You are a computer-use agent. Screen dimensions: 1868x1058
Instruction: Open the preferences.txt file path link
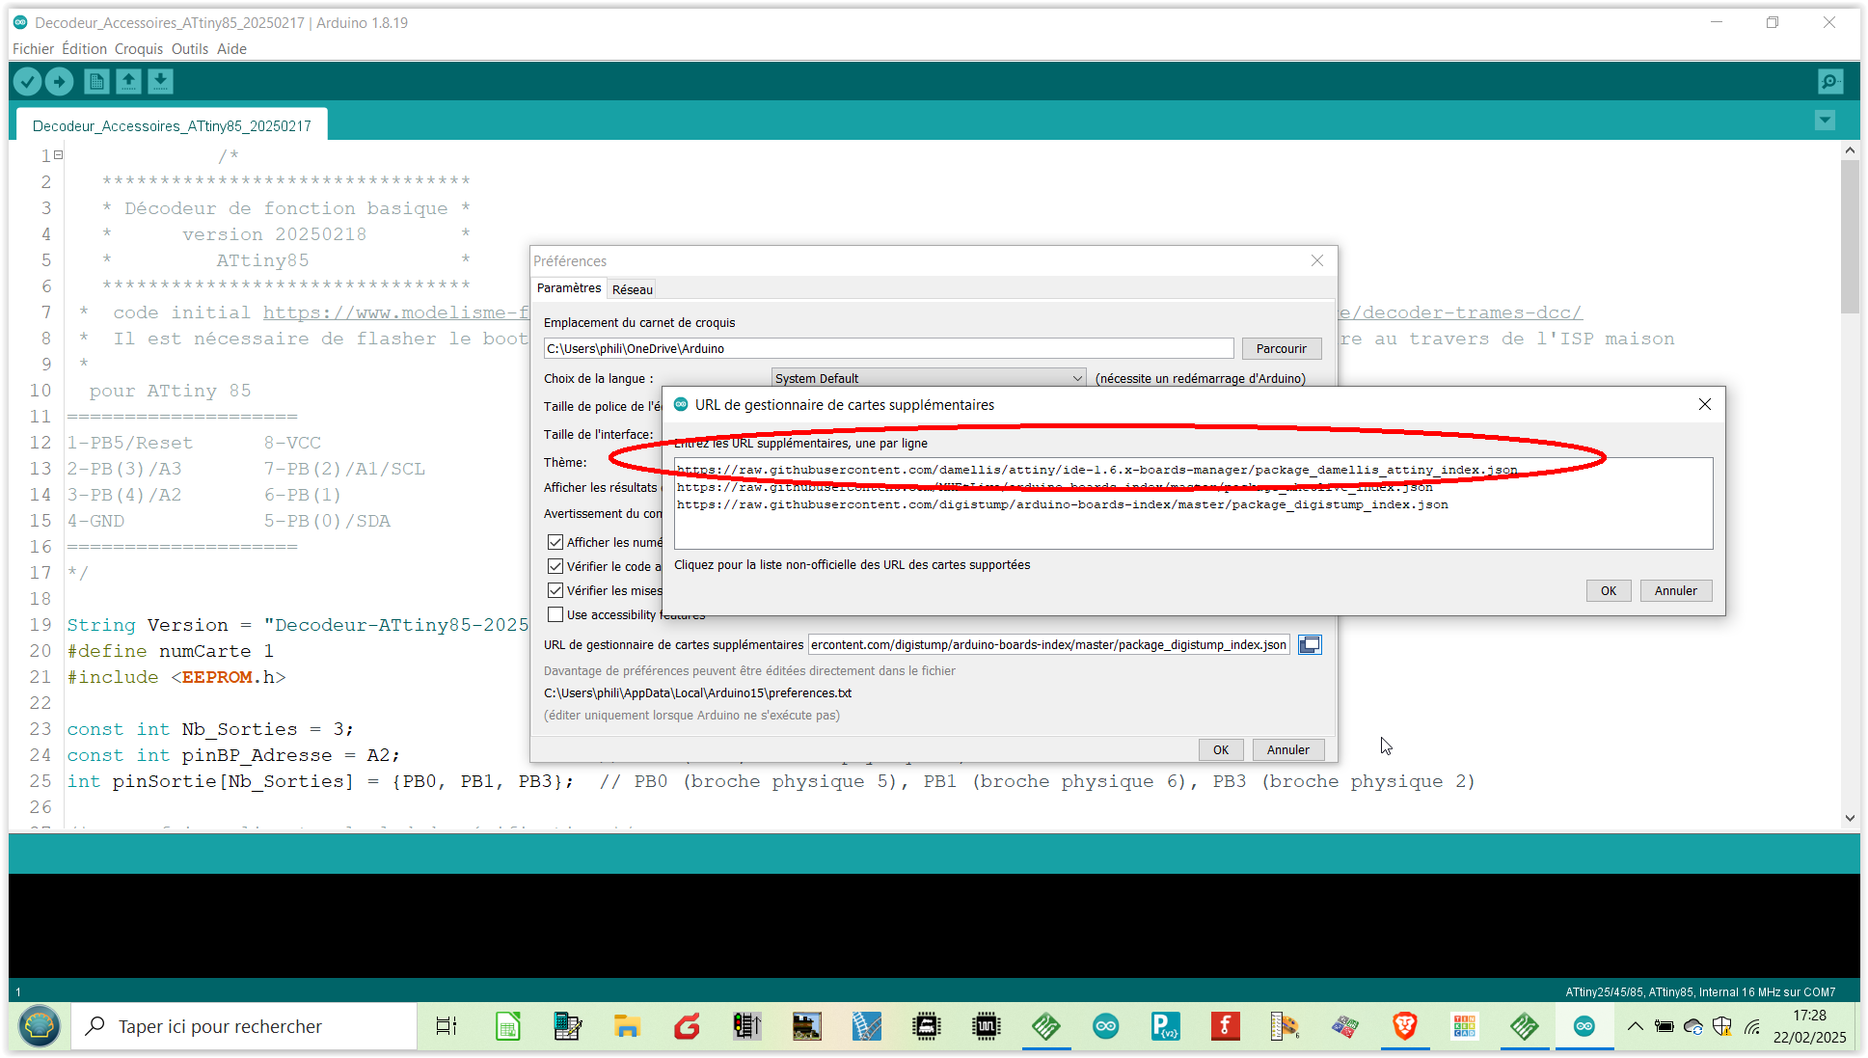coord(697,692)
